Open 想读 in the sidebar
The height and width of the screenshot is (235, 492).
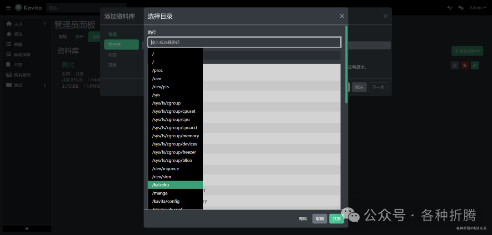(x=18, y=34)
